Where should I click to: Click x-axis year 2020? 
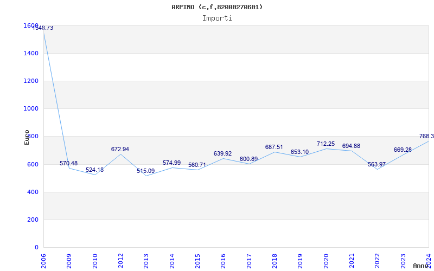pyautogui.click(x=326, y=261)
